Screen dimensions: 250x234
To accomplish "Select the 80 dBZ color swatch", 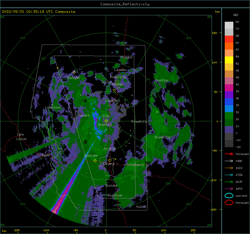I will (x=229, y=25).
